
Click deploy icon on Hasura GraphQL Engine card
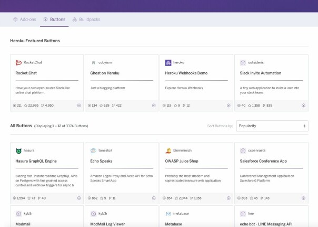79,198
